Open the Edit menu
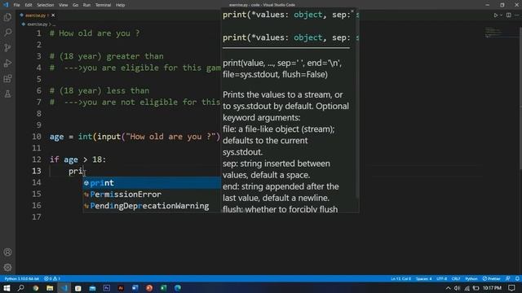 (29, 5)
